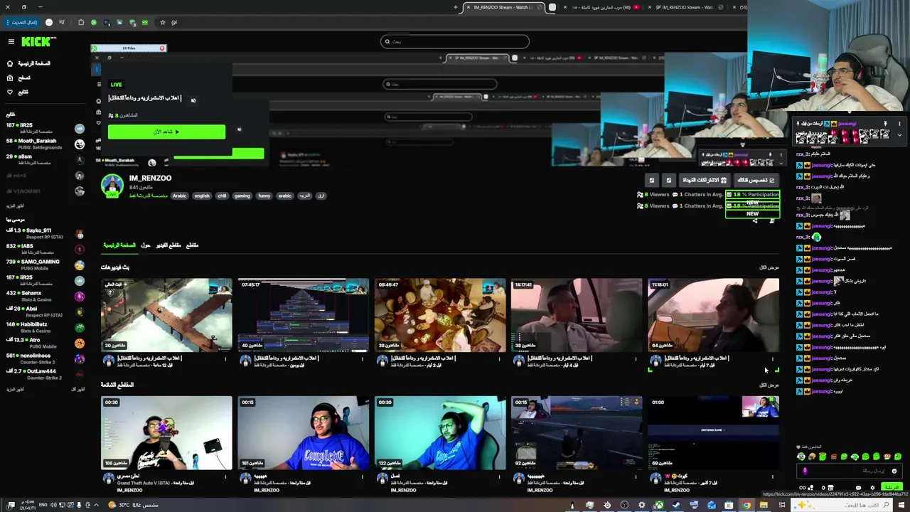The height and width of the screenshot is (512, 910).
Task: Click 'View all' next to past broadcasts
Action: tap(769, 267)
